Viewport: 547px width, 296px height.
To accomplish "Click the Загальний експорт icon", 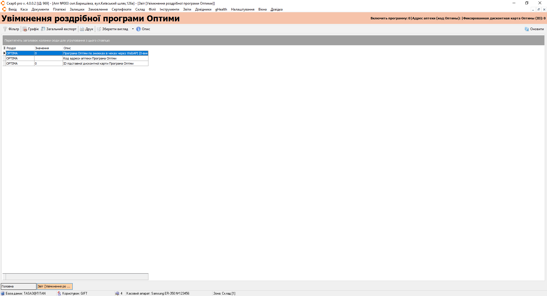I will coord(43,29).
